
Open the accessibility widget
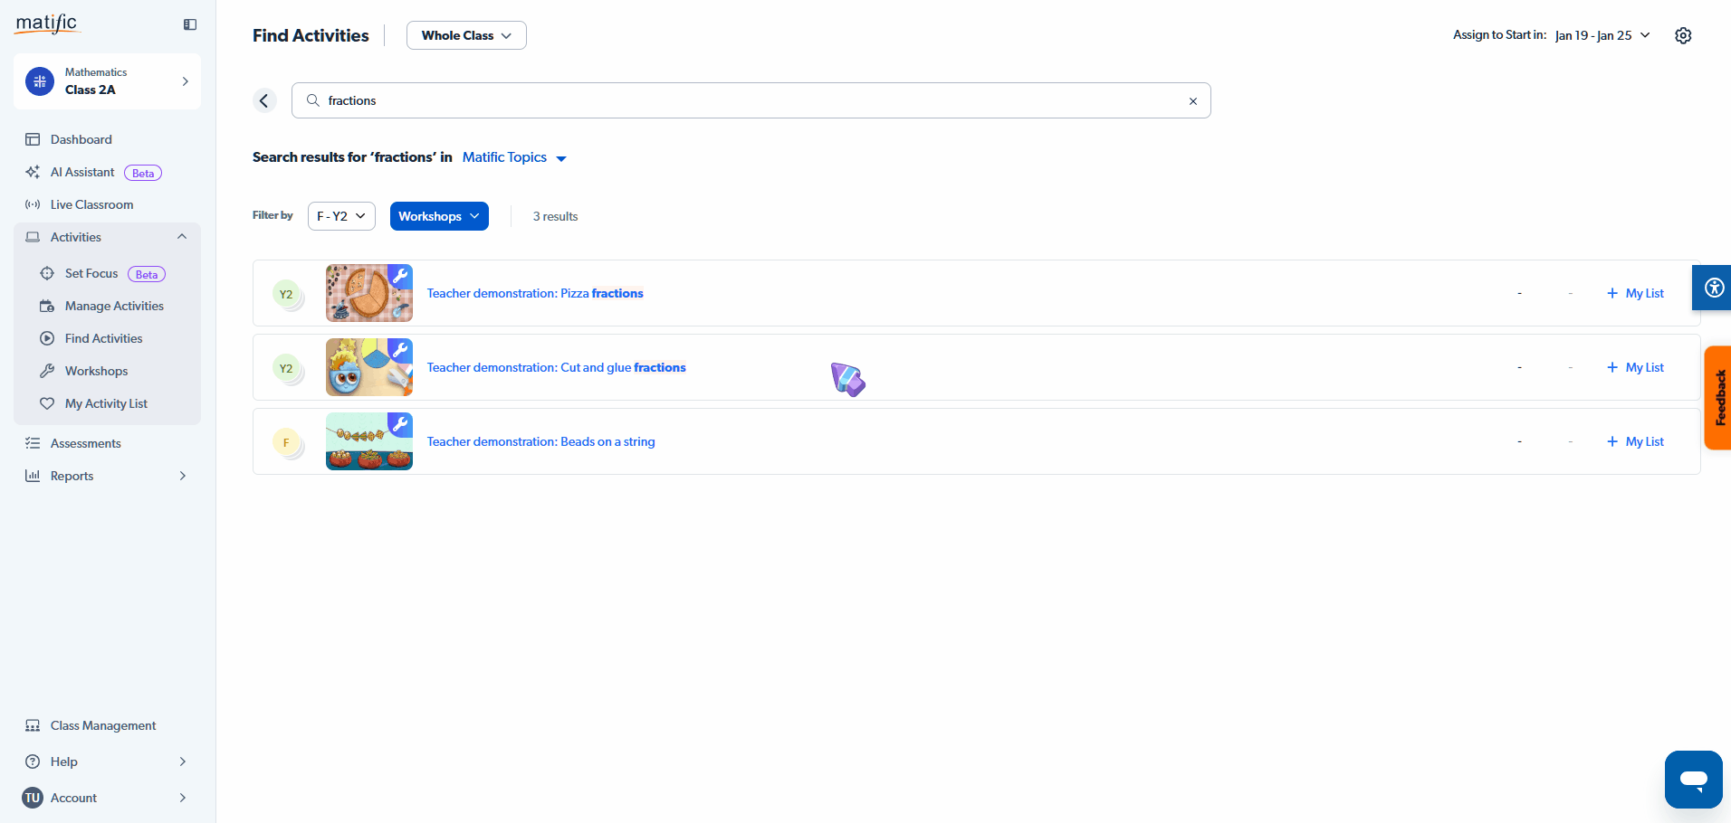point(1713,288)
